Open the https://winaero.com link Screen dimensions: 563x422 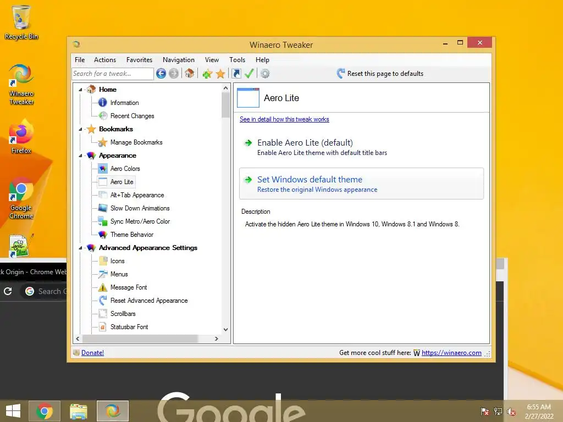tap(451, 353)
